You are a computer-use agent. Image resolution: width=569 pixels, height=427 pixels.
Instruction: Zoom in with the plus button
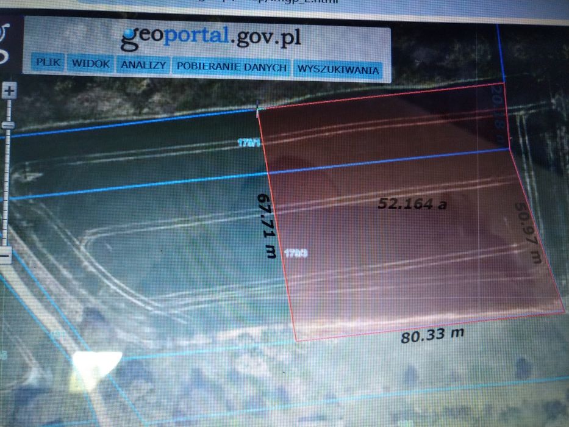tap(9, 90)
